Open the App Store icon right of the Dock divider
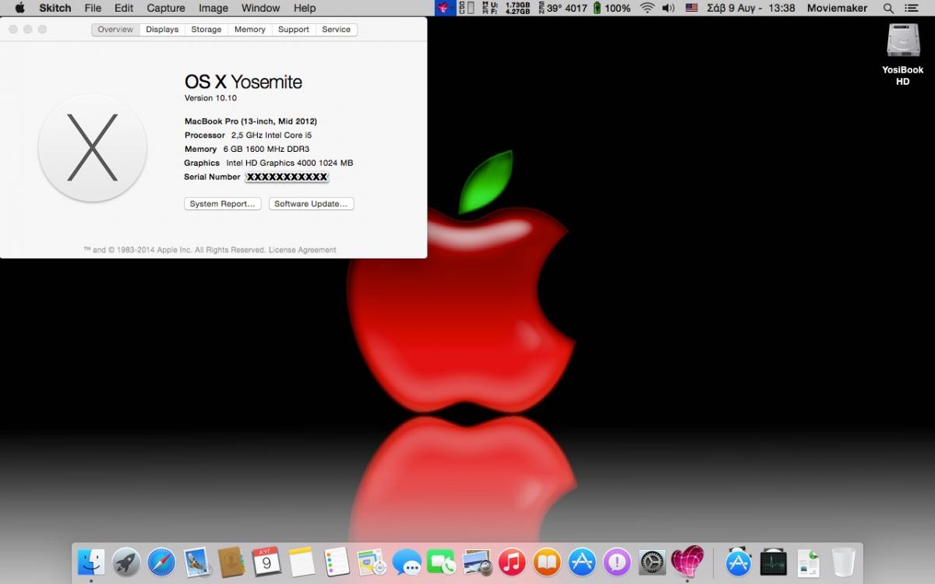 point(738,561)
